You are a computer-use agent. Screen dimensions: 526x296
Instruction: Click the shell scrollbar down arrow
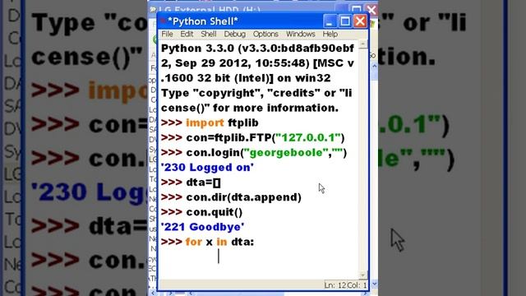(x=362, y=275)
